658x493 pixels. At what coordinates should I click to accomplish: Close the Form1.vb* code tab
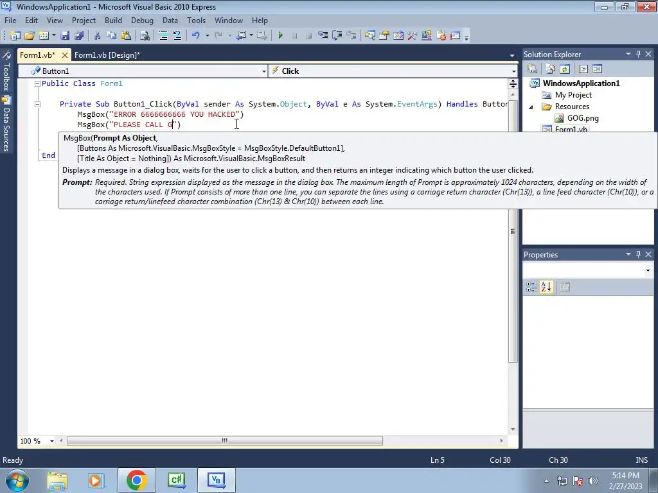65,55
